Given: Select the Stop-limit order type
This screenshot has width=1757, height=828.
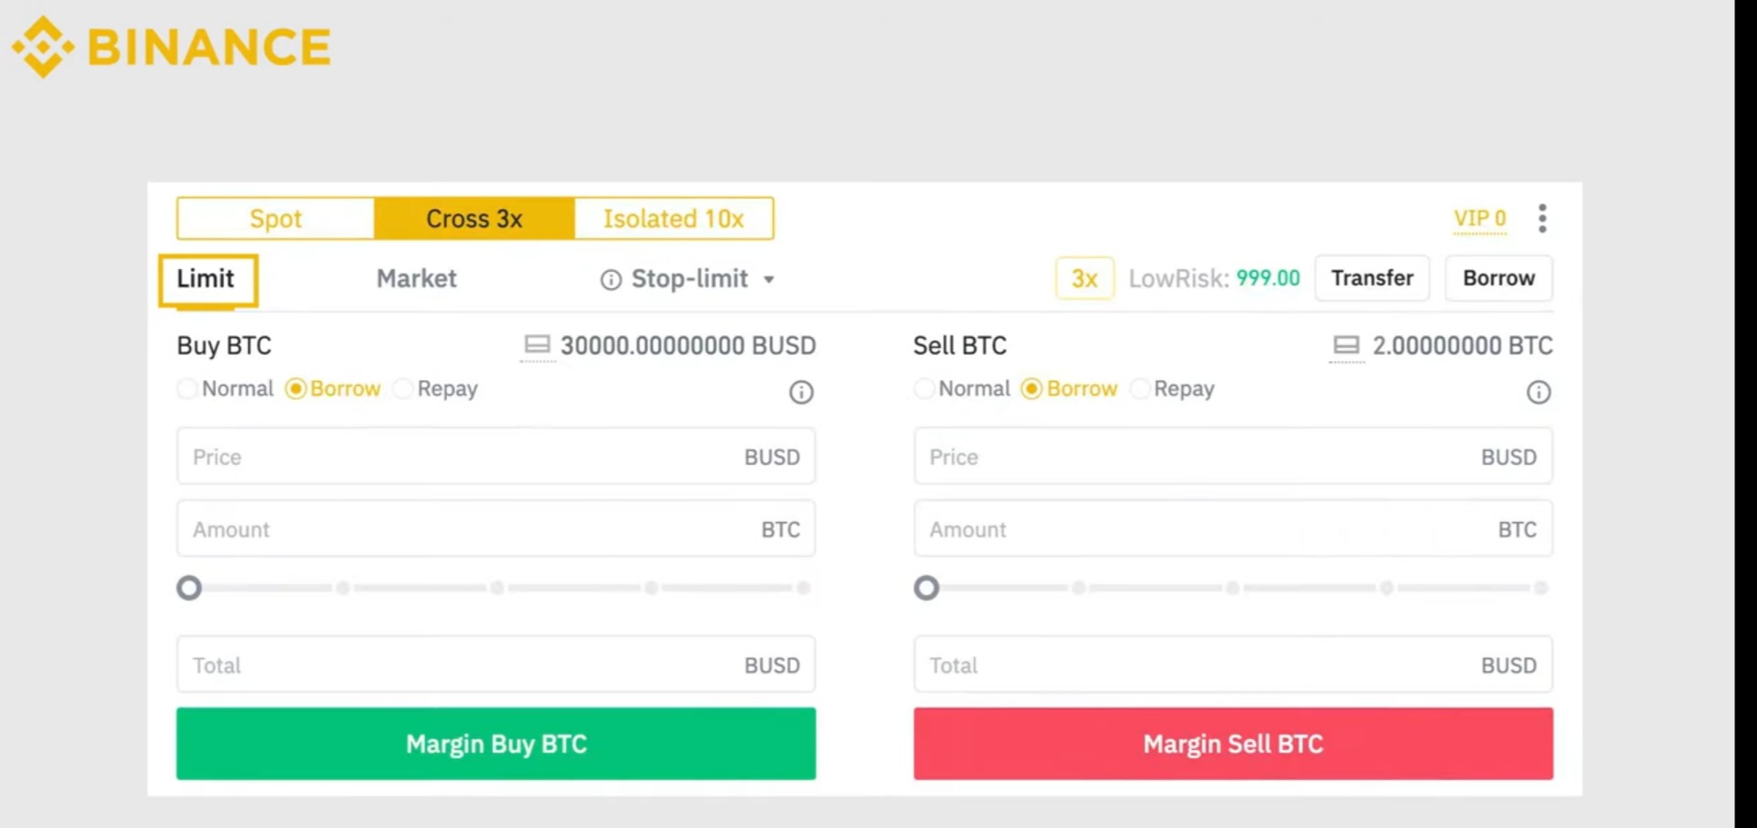Looking at the screenshot, I should coord(690,279).
